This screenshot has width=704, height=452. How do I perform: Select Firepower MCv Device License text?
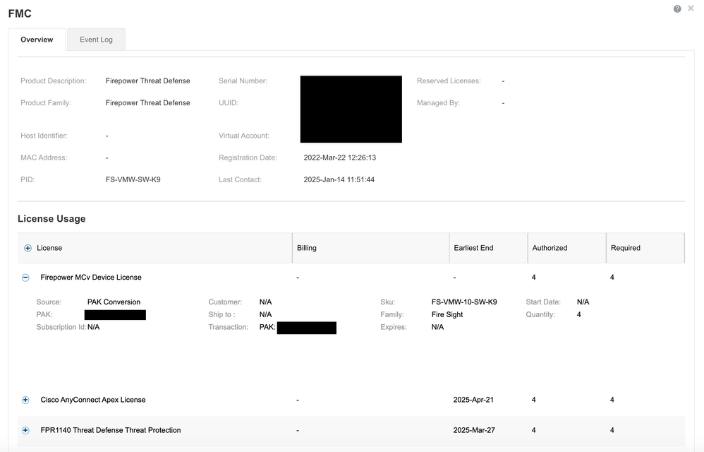(x=91, y=278)
